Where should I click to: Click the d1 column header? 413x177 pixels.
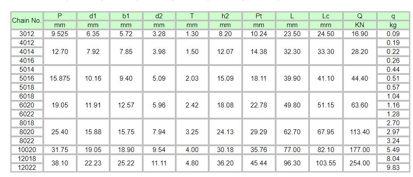click(x=93, y=16)
